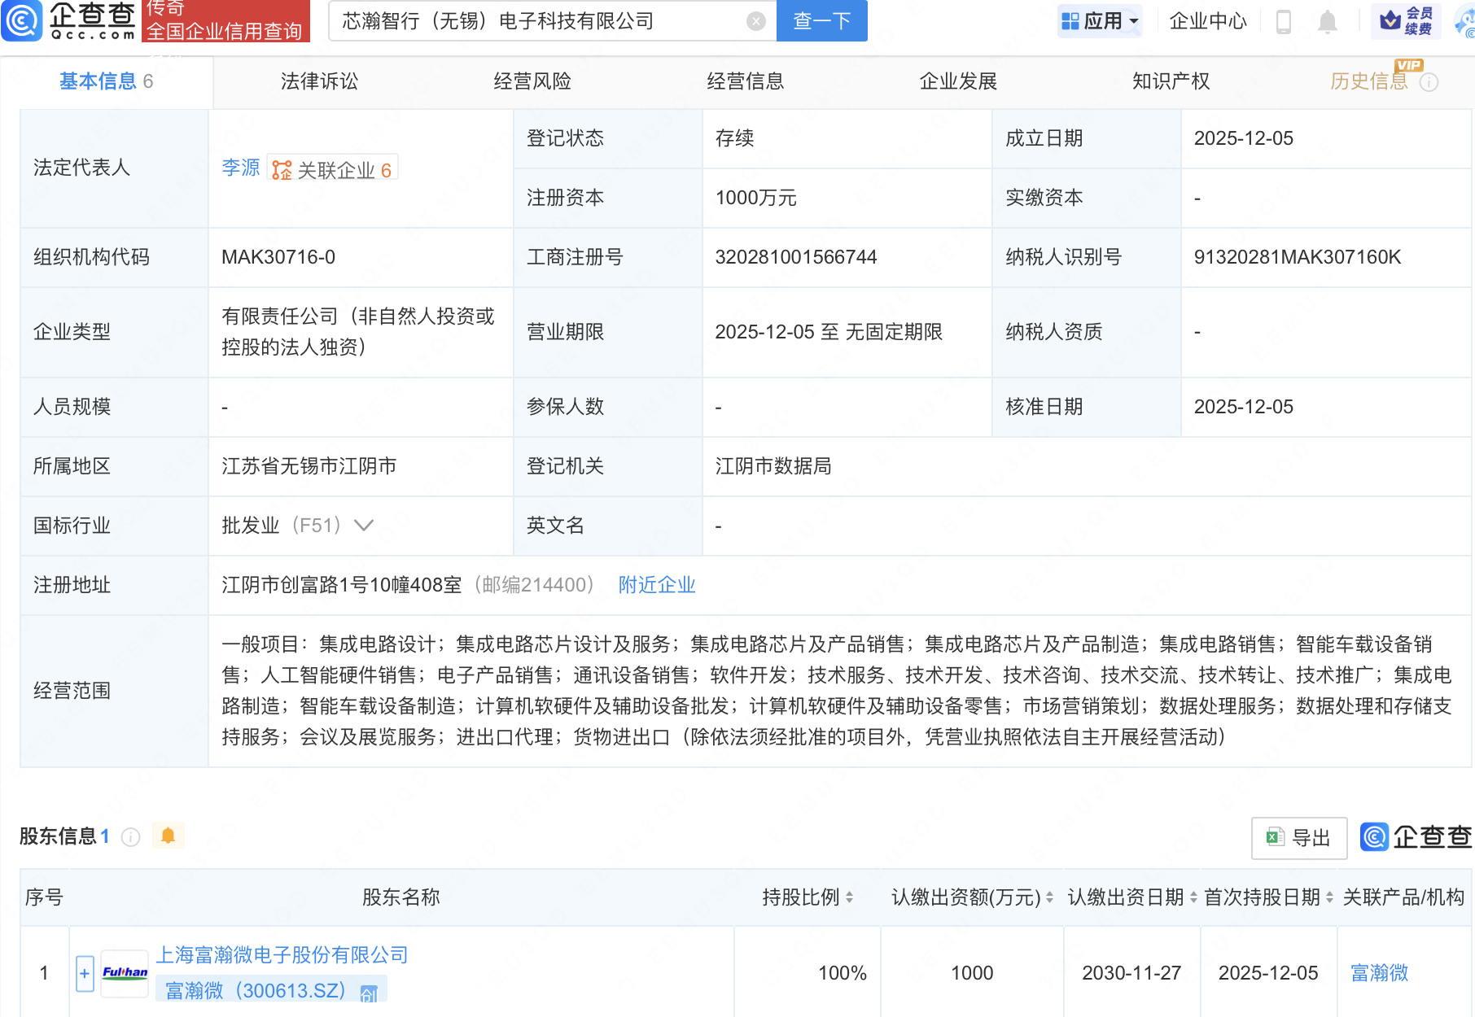
Task: Click the 关联企业 icon next to 李源
Action: (281, 168)
